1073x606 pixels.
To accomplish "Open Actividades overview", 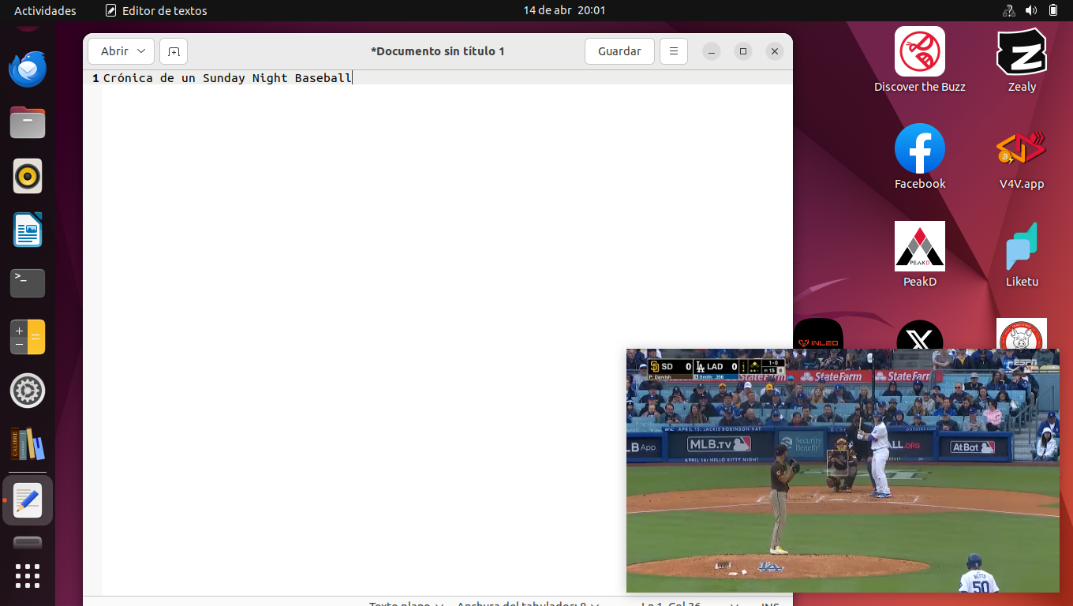I will (45, 10).
